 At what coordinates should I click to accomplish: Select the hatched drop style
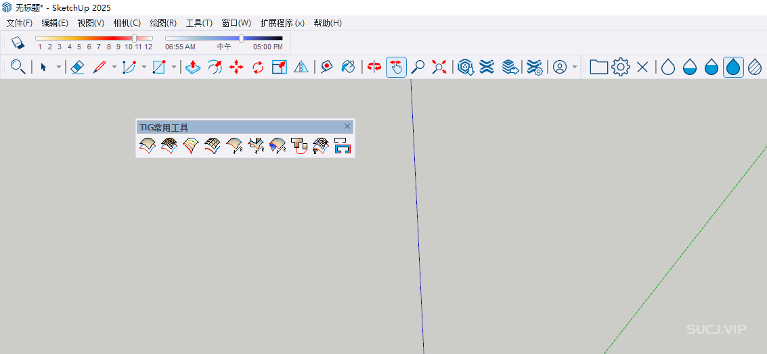pos(755,67)
